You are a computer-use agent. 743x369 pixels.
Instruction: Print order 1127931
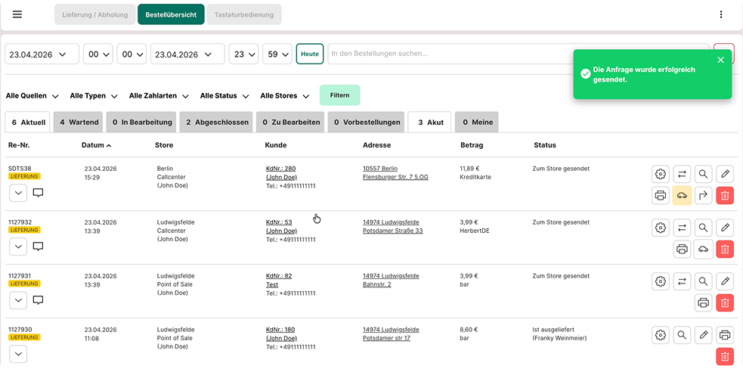(703, 302)
